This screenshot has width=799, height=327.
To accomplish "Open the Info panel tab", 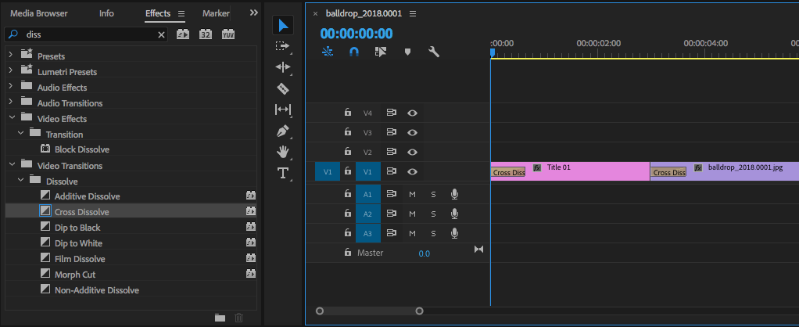I will point(106,13).
